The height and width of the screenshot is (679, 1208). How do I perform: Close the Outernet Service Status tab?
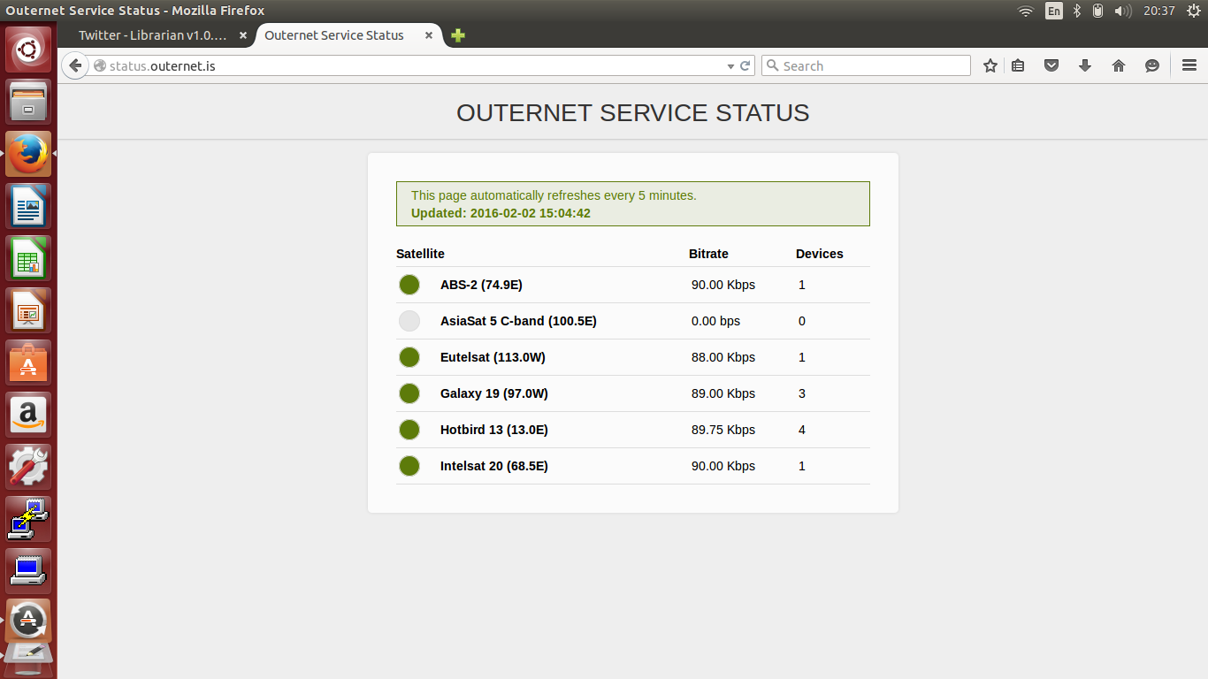pos(429,35)
